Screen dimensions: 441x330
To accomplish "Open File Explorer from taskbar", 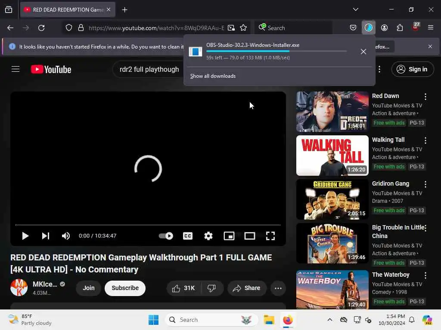I will point(269,320).
